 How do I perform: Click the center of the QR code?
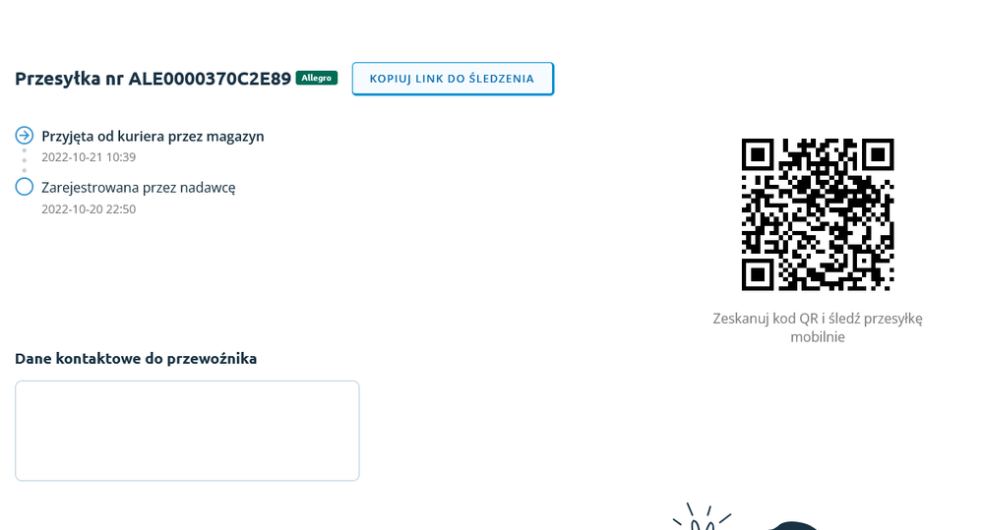(x=817, y=214)
